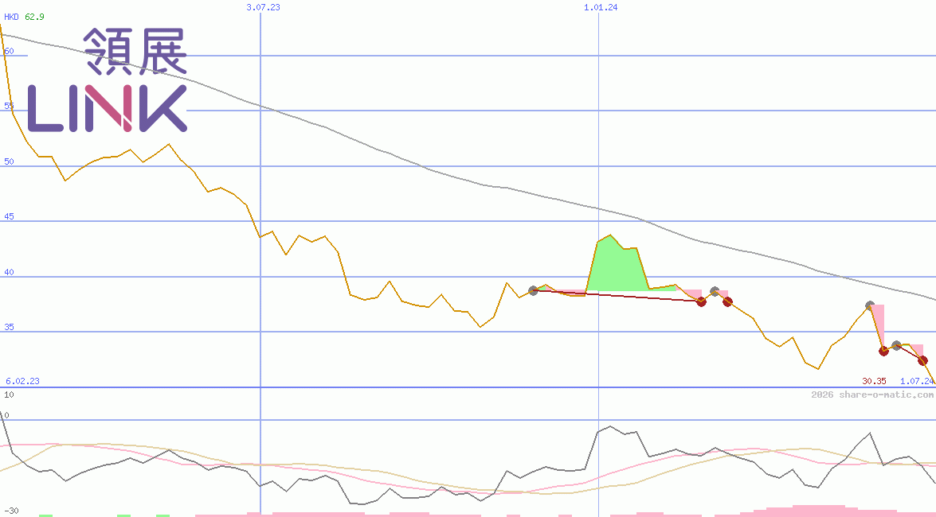Image resolution: width=936 pixels, height=517 pixels.
Task: Click the 1.07.24 end date label
Action: point(917,381)
